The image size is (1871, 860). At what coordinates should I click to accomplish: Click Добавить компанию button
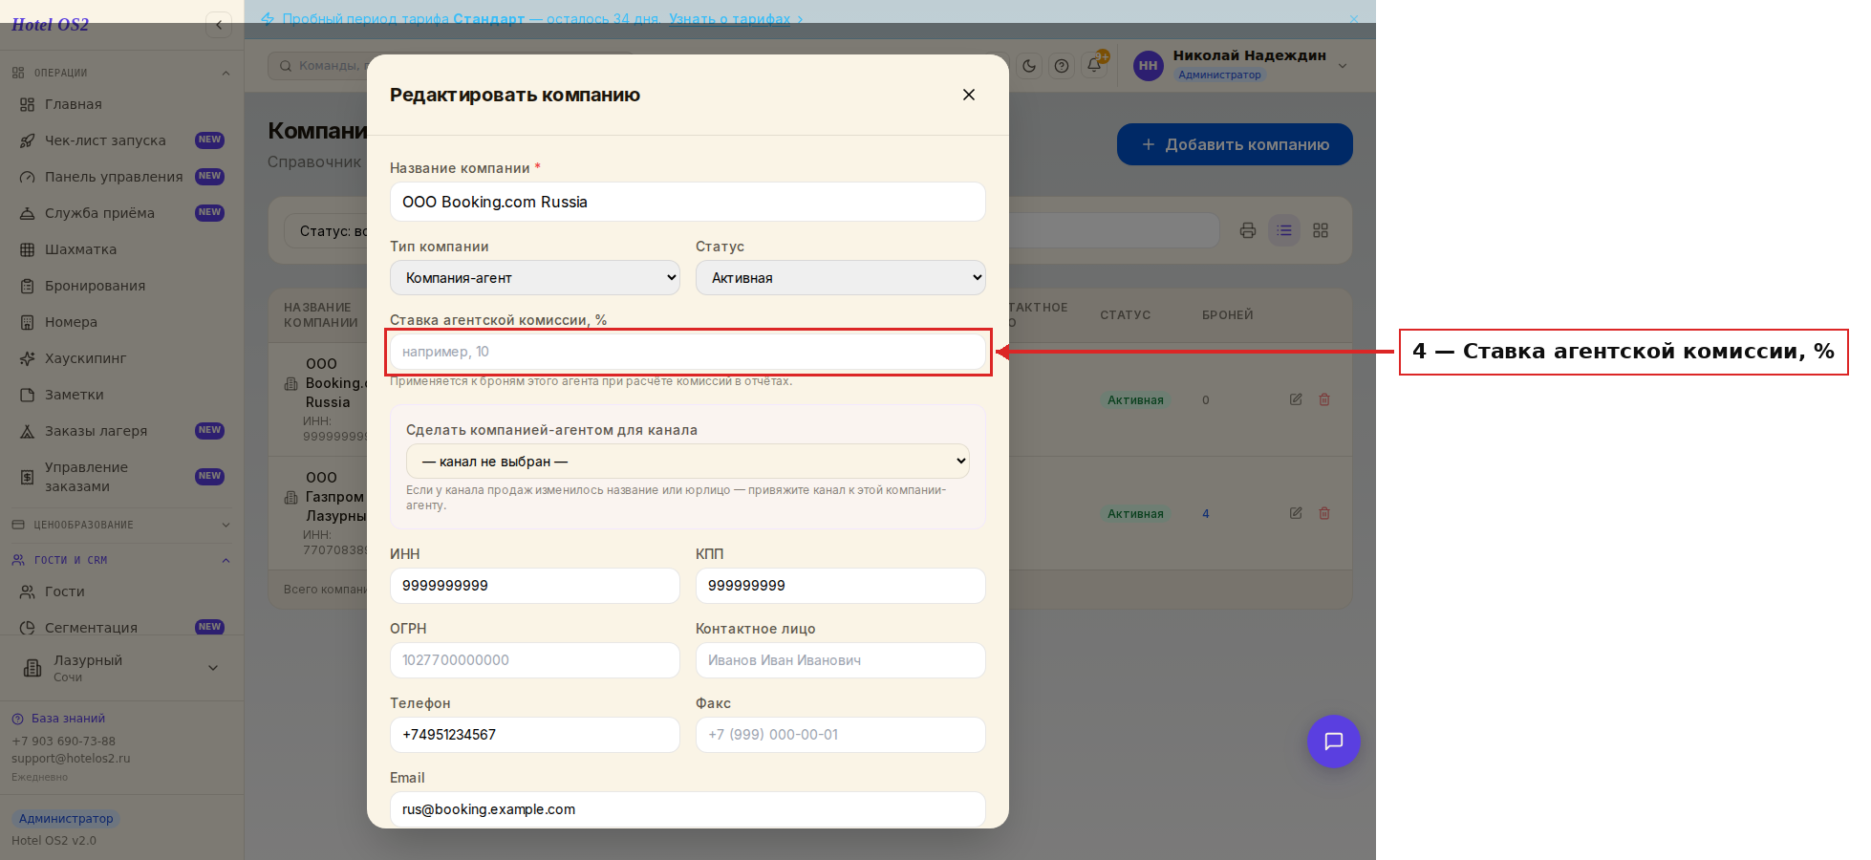[1235, 144]
